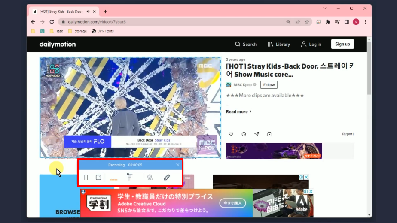
Task: Click Log in on dailymotion
Action: 311,44
